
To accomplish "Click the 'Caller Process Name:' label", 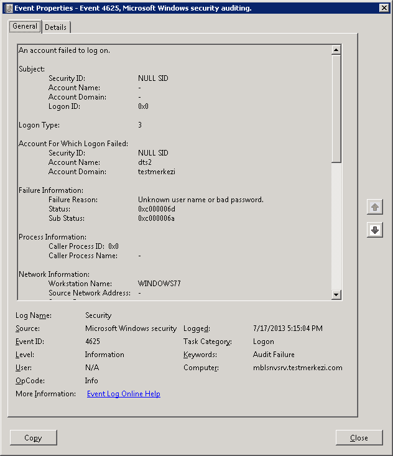I will coord(83,256).
